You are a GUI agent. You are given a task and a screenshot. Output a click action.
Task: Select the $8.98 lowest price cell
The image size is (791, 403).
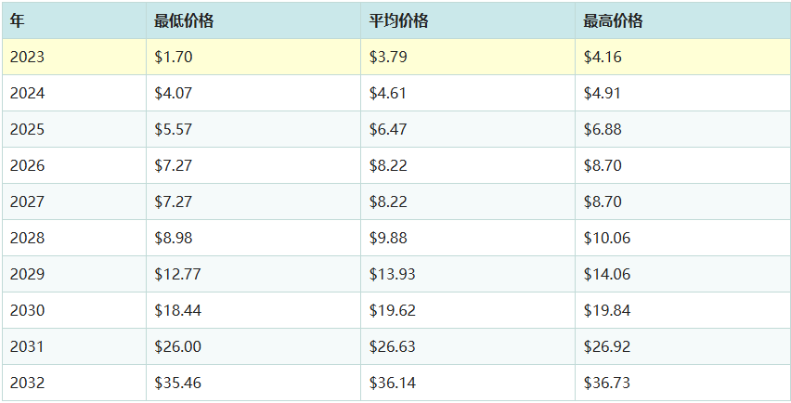[x=174, y=238]
